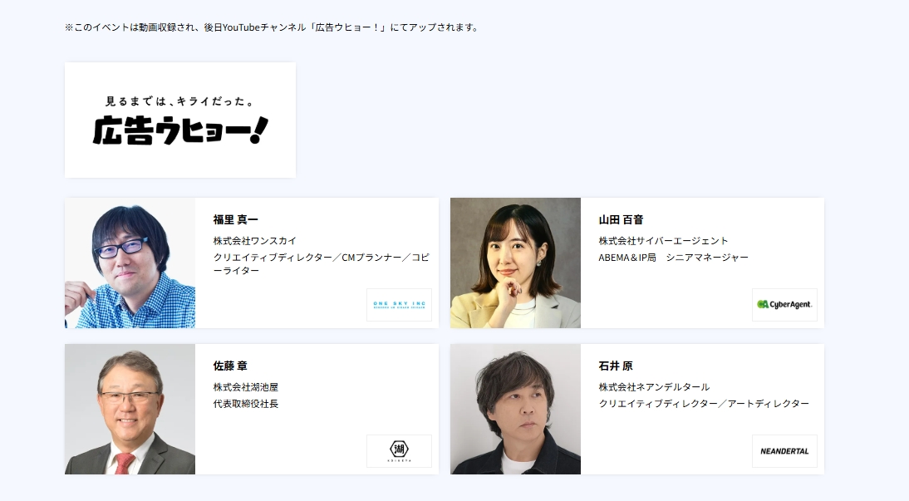The height and width of the screenshot is (501, 909).
Task: Click the ONE SKY INC company logo
Action: click(x=399, y=304)
